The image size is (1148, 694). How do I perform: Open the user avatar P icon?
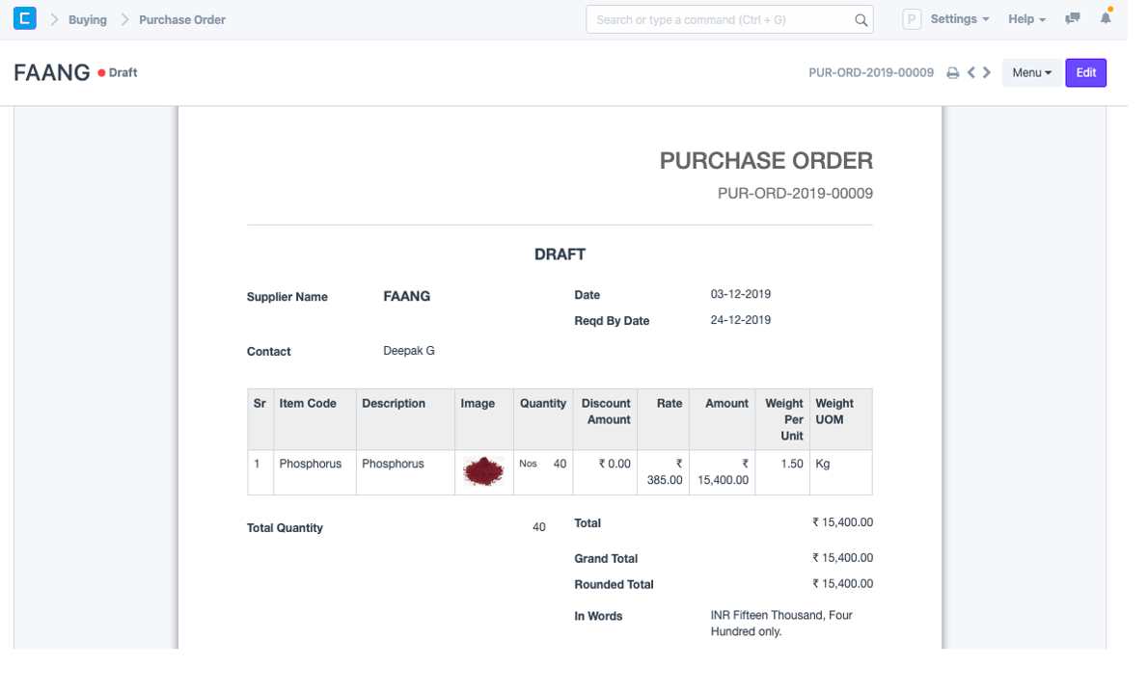click(912, 19)
